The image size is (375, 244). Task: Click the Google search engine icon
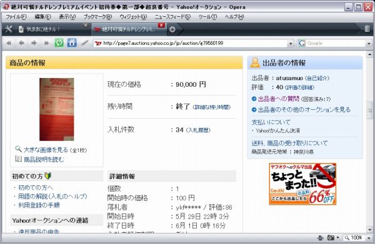click(x=302, y=43)
